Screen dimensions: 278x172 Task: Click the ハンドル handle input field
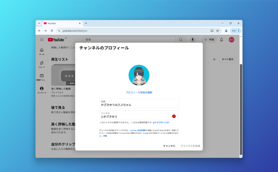139,115
